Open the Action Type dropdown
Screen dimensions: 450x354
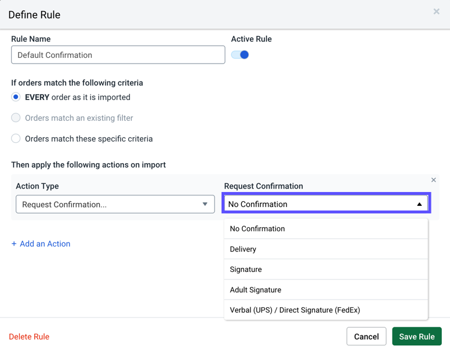pyautogui.click(x=115, y=204)
